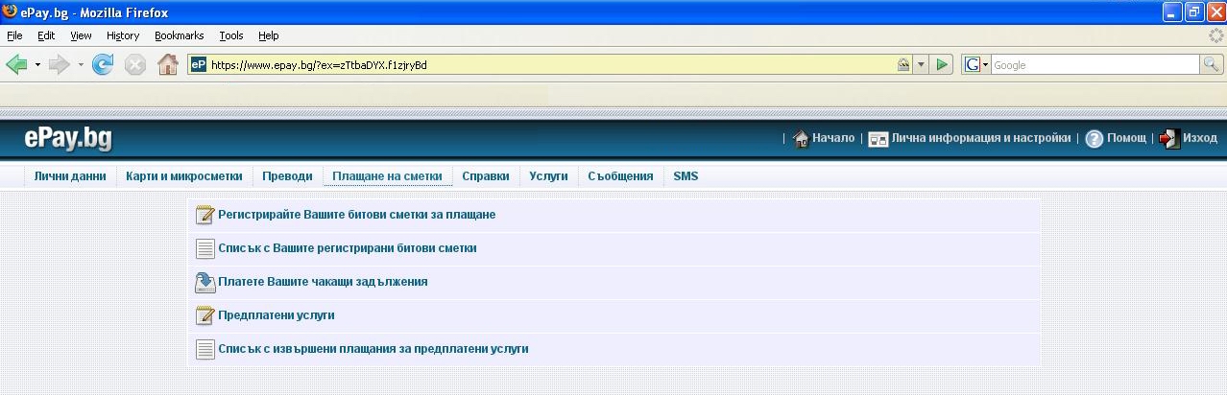1227x395 pixels.
Task: Click the notepad icon beside Регистрирайте Вашите битови сметки
Action: click(x=204, y=215)
